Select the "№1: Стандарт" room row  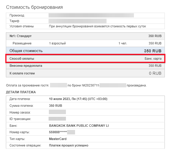[x=85, y=36]
